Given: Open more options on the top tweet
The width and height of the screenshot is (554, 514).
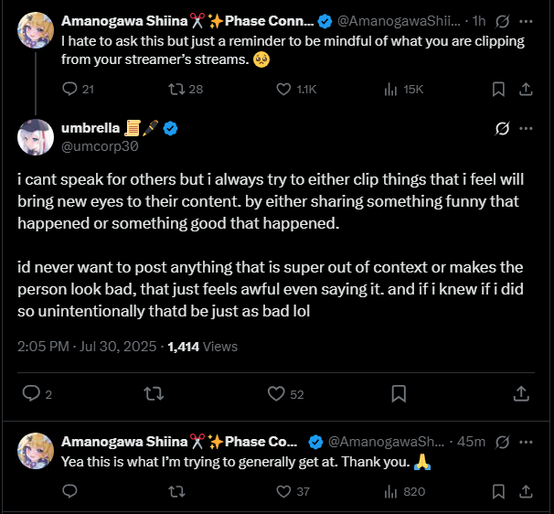Looking at the screenshot, I should [x=526, y=19].
